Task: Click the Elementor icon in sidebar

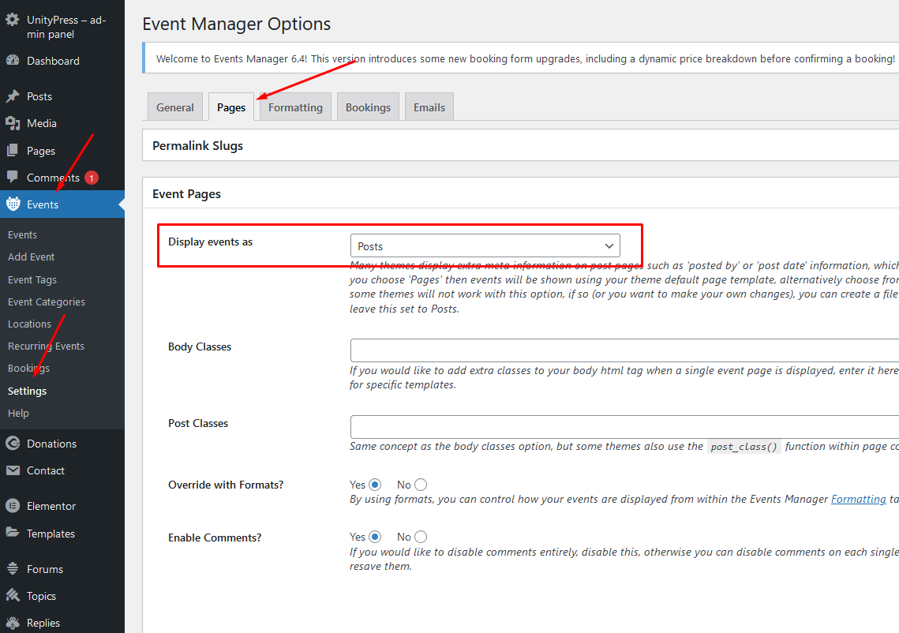Action: 13,506
